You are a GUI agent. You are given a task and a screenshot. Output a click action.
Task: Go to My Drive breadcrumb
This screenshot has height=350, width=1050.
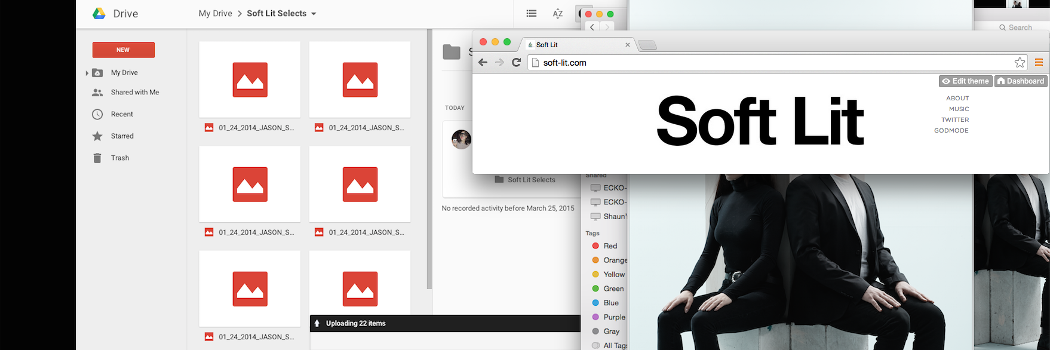216,13
